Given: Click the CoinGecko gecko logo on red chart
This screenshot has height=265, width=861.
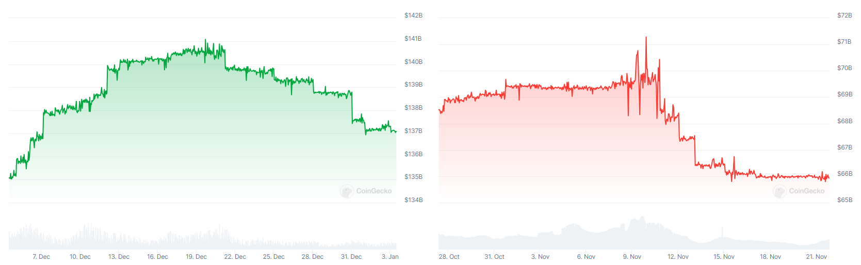Looking at the screenshot, I should (x=779, y=191).
